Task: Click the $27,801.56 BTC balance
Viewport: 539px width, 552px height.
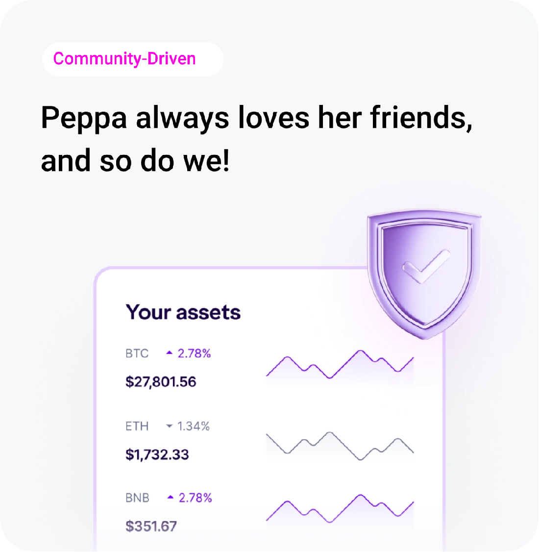Action: point(161,382)
